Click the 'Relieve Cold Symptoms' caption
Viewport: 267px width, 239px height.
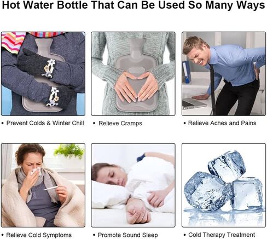[x=39, y=235]
